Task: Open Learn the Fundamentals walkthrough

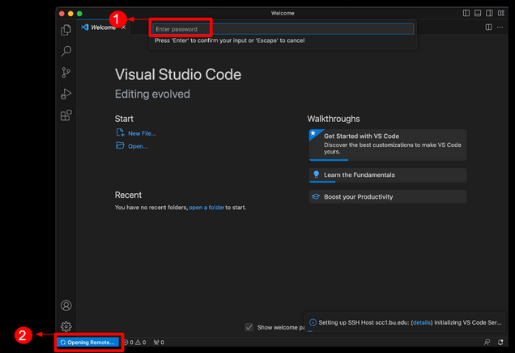Action: 388,175
